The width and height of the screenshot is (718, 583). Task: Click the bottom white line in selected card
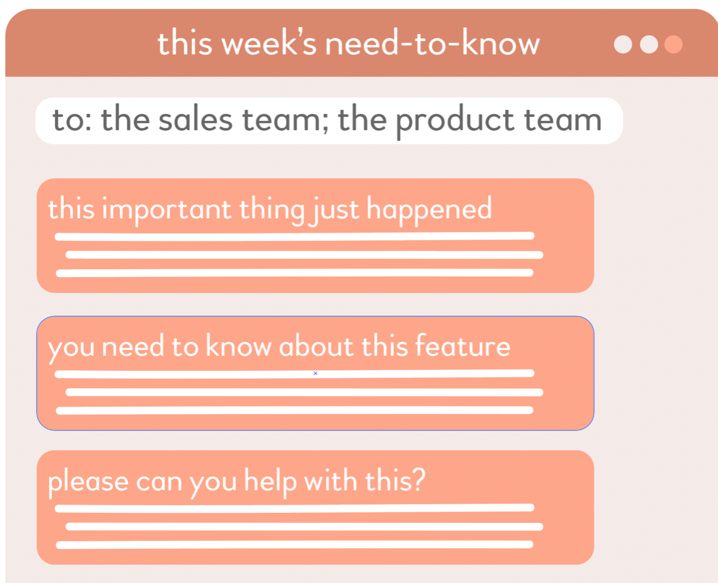click(x=294, y=410)
